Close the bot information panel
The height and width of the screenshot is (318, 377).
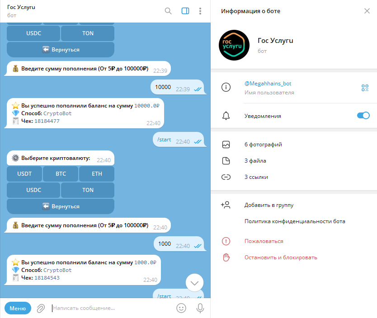(x=367, y=11)
